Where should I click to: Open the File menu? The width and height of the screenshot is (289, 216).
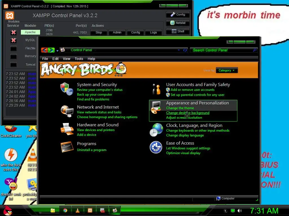pyautogui.click(x=45, y=59)
